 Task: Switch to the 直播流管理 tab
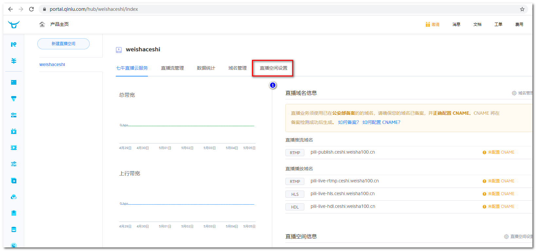172,68
